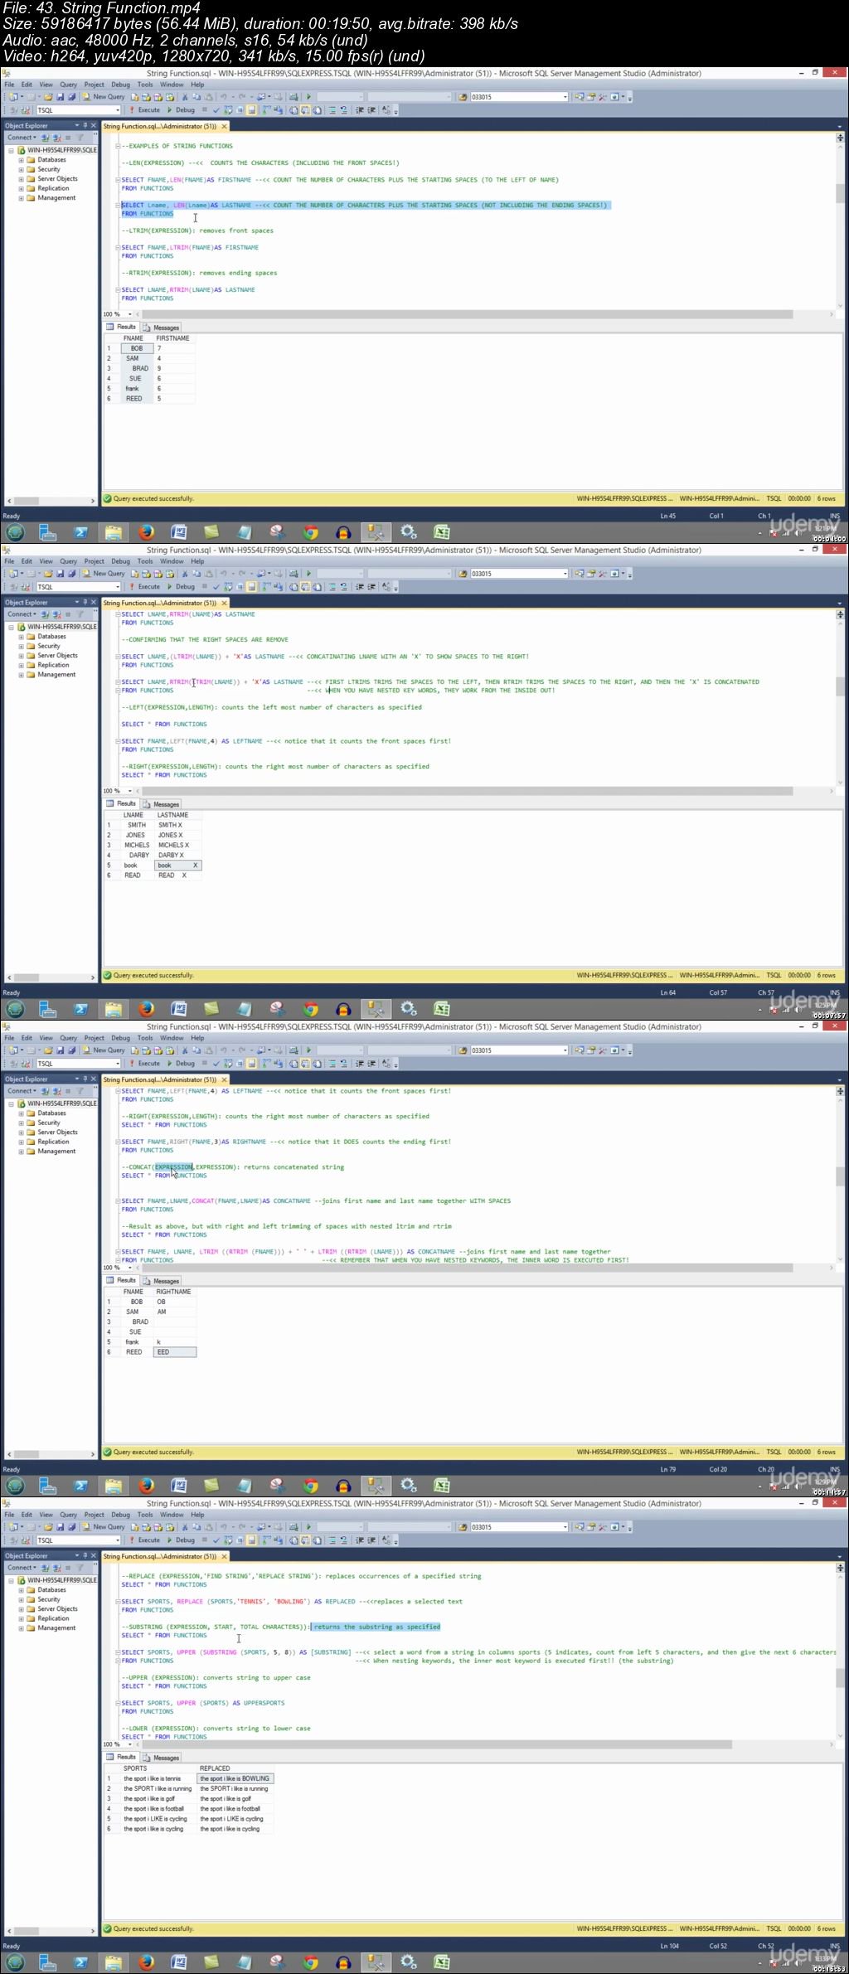Select the Results tab above the RIGHTNAME results

(x=122, y=1281)
